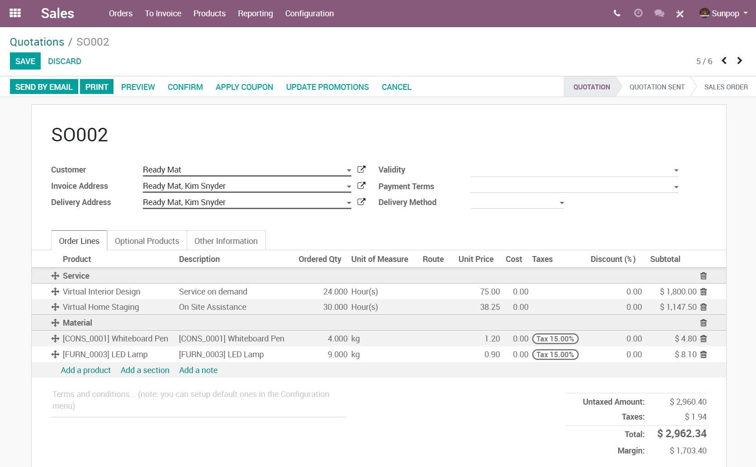Click the Tax 15.00% tag on Whiteboard Pen
This screenshot has height=467, width=756.
[555, 339]
